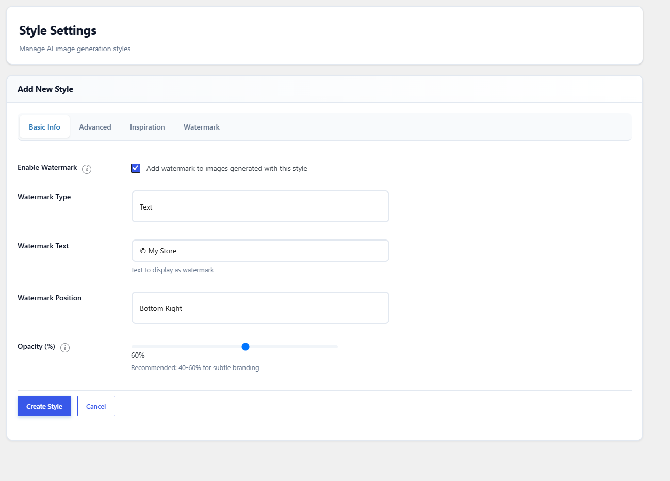Screen dimensions: 670x481
Task: Click the Add New Style panel header
Action: click(324, 89)
